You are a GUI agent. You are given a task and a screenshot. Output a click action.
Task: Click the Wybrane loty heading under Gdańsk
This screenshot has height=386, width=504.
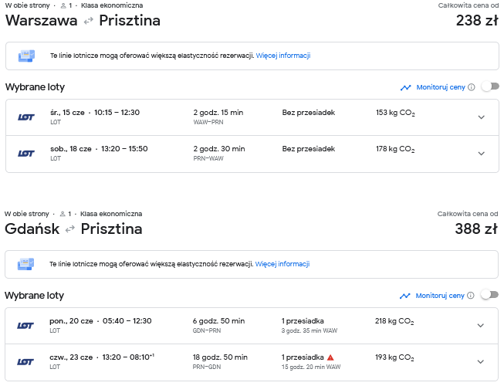35,296
